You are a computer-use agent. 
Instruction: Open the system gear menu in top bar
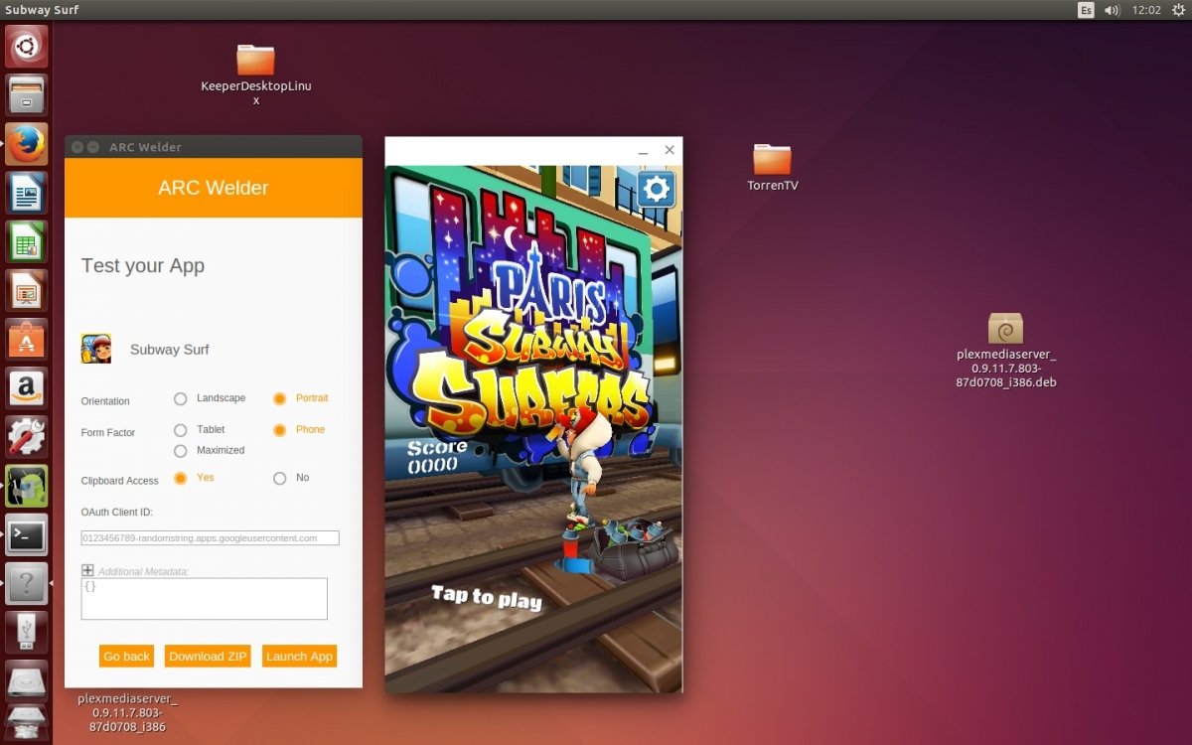click(1178, 9)
